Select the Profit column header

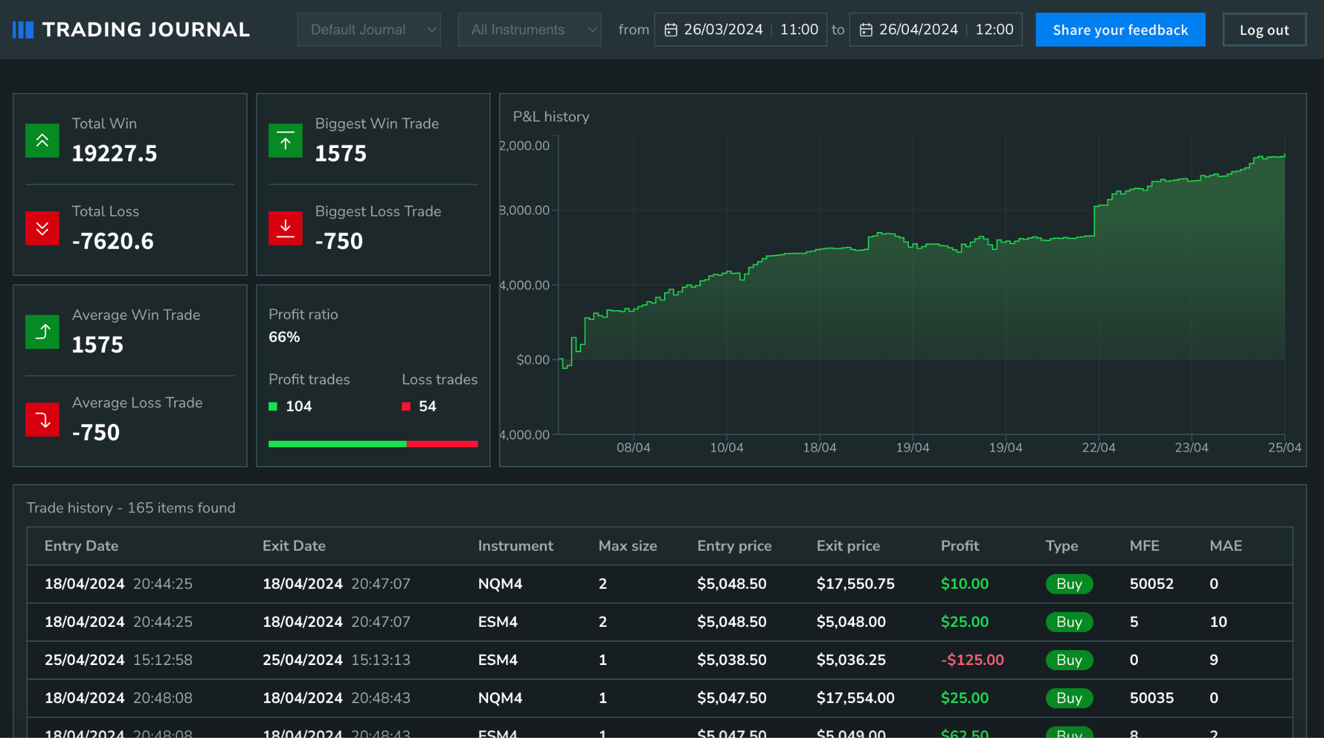[959, 545]
